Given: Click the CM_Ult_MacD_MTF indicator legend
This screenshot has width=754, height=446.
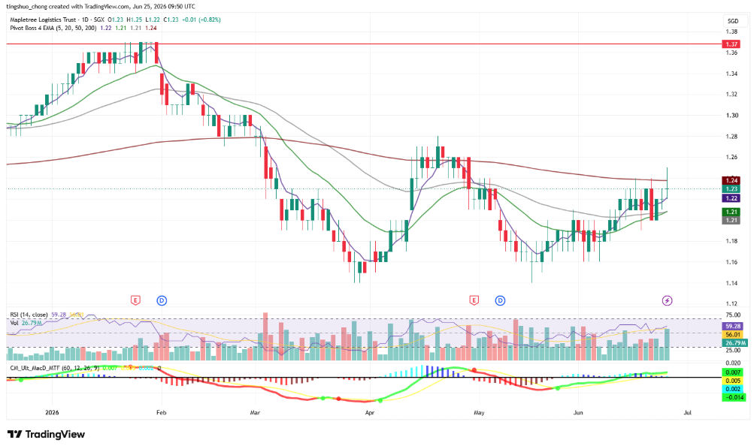Looking at the screenshot, I should [55, 368].
